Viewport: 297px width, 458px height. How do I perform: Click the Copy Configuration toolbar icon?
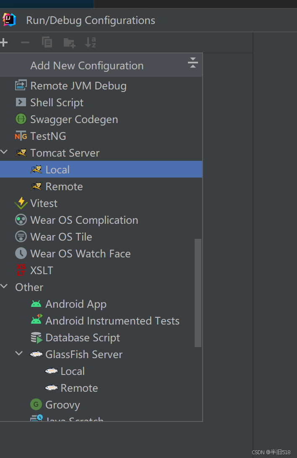coord(47,42)
